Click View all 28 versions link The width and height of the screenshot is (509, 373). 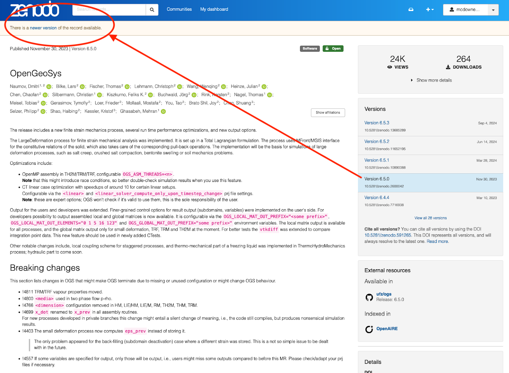(430, 218)
